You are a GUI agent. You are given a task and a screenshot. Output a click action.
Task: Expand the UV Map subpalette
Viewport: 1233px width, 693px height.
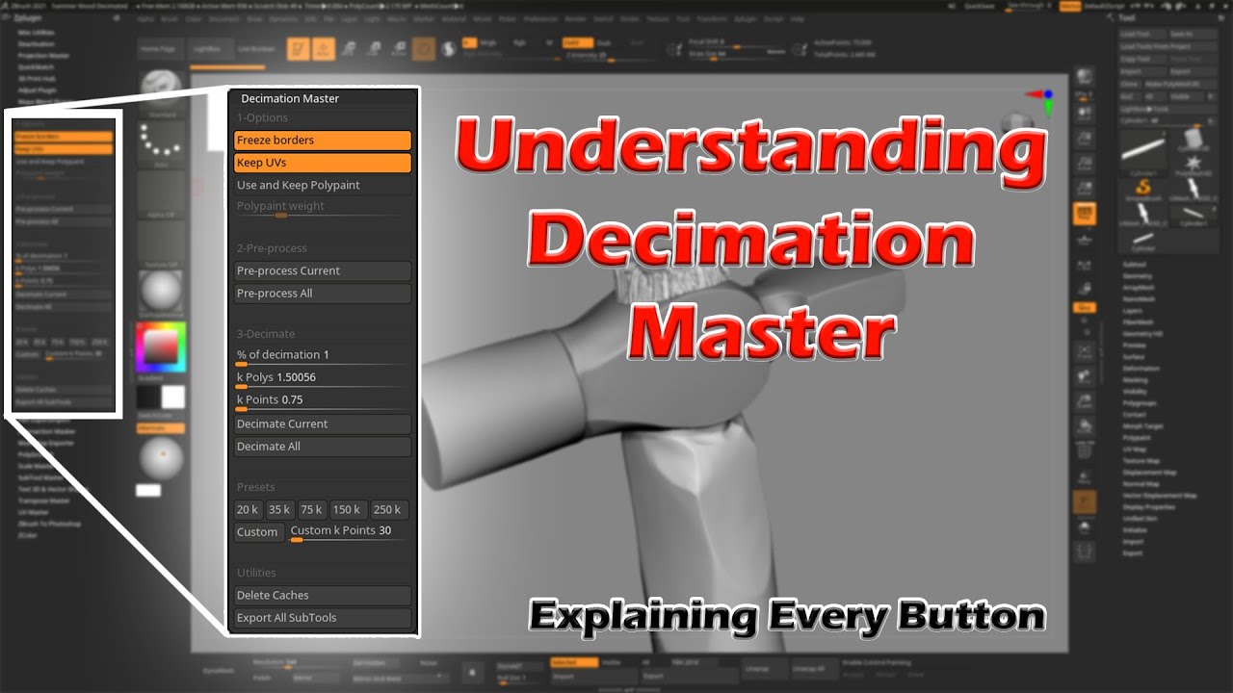click(x=1135, y=449)
